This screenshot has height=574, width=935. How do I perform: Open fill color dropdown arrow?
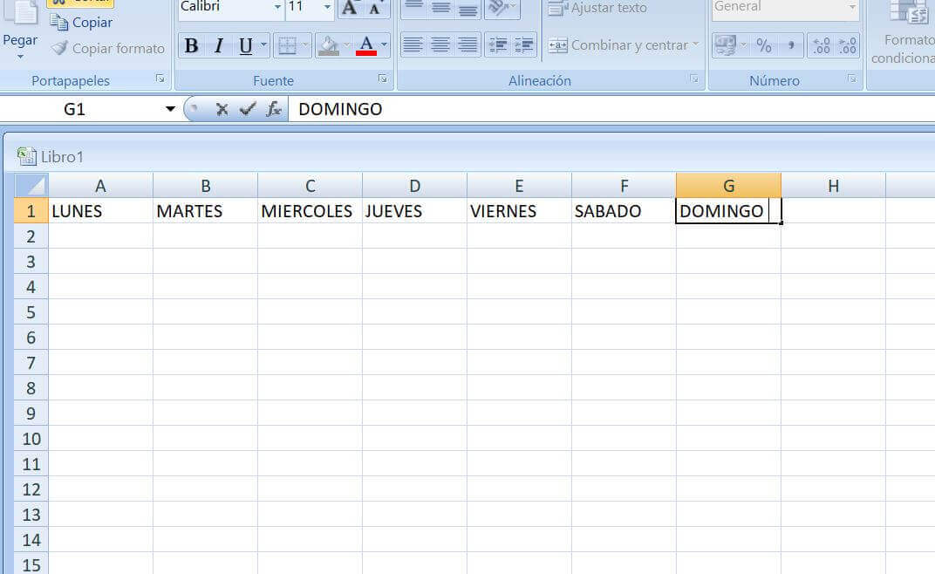[346, 45]
